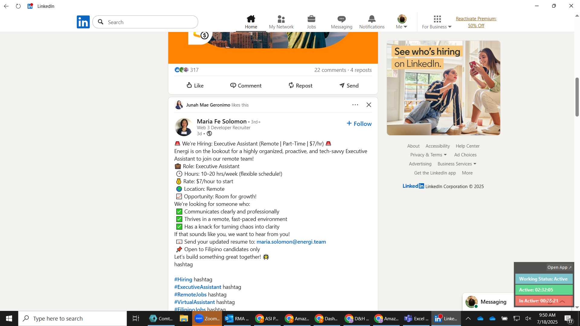
Task: Open the Chrome D&H window in taskbar
Action: coord(357,318)
